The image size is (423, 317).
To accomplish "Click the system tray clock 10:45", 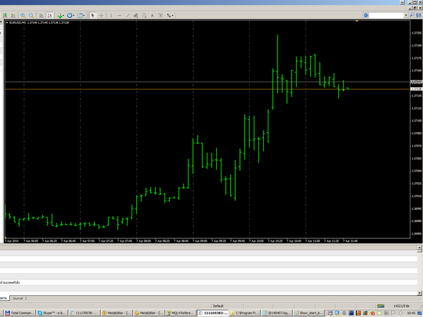I will pyautogui.click(x=411, y=313).
